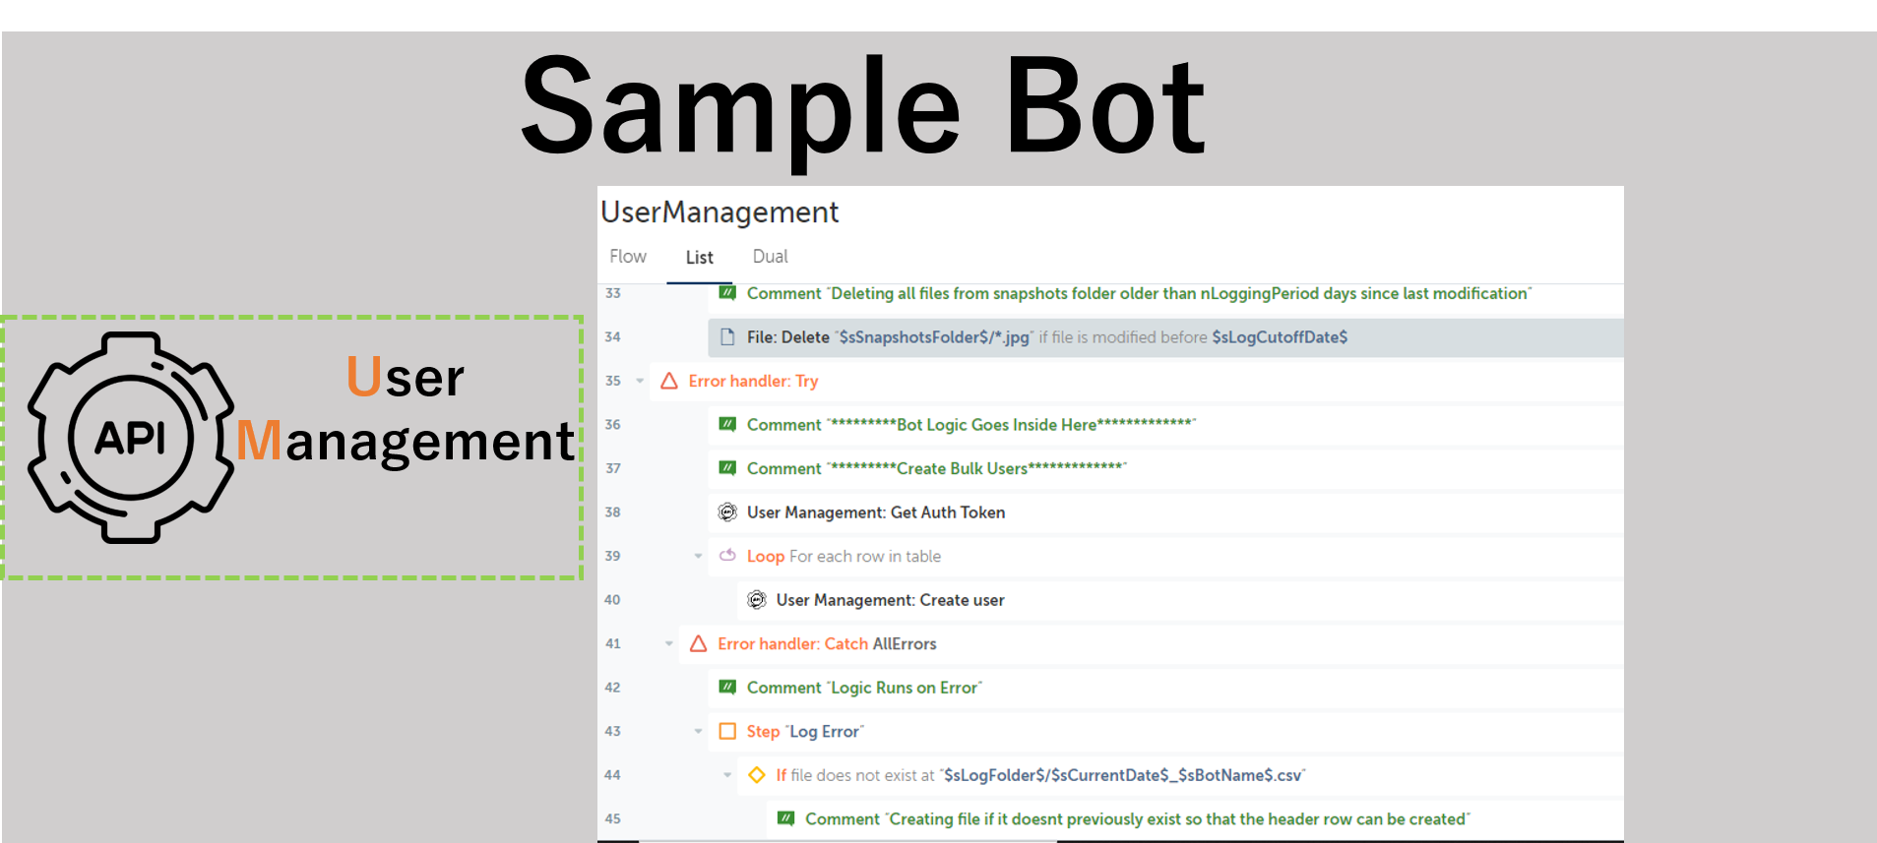The image size is (1877, 843).
Task: Click the comment icon on line 33
Action: [x=727, y=292]
